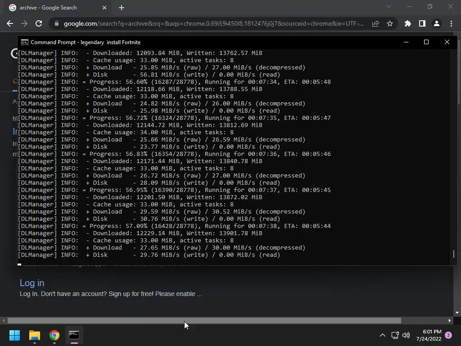Reload the Google search page
Viewport: 461px width, 346px height.
coord(39,23)
